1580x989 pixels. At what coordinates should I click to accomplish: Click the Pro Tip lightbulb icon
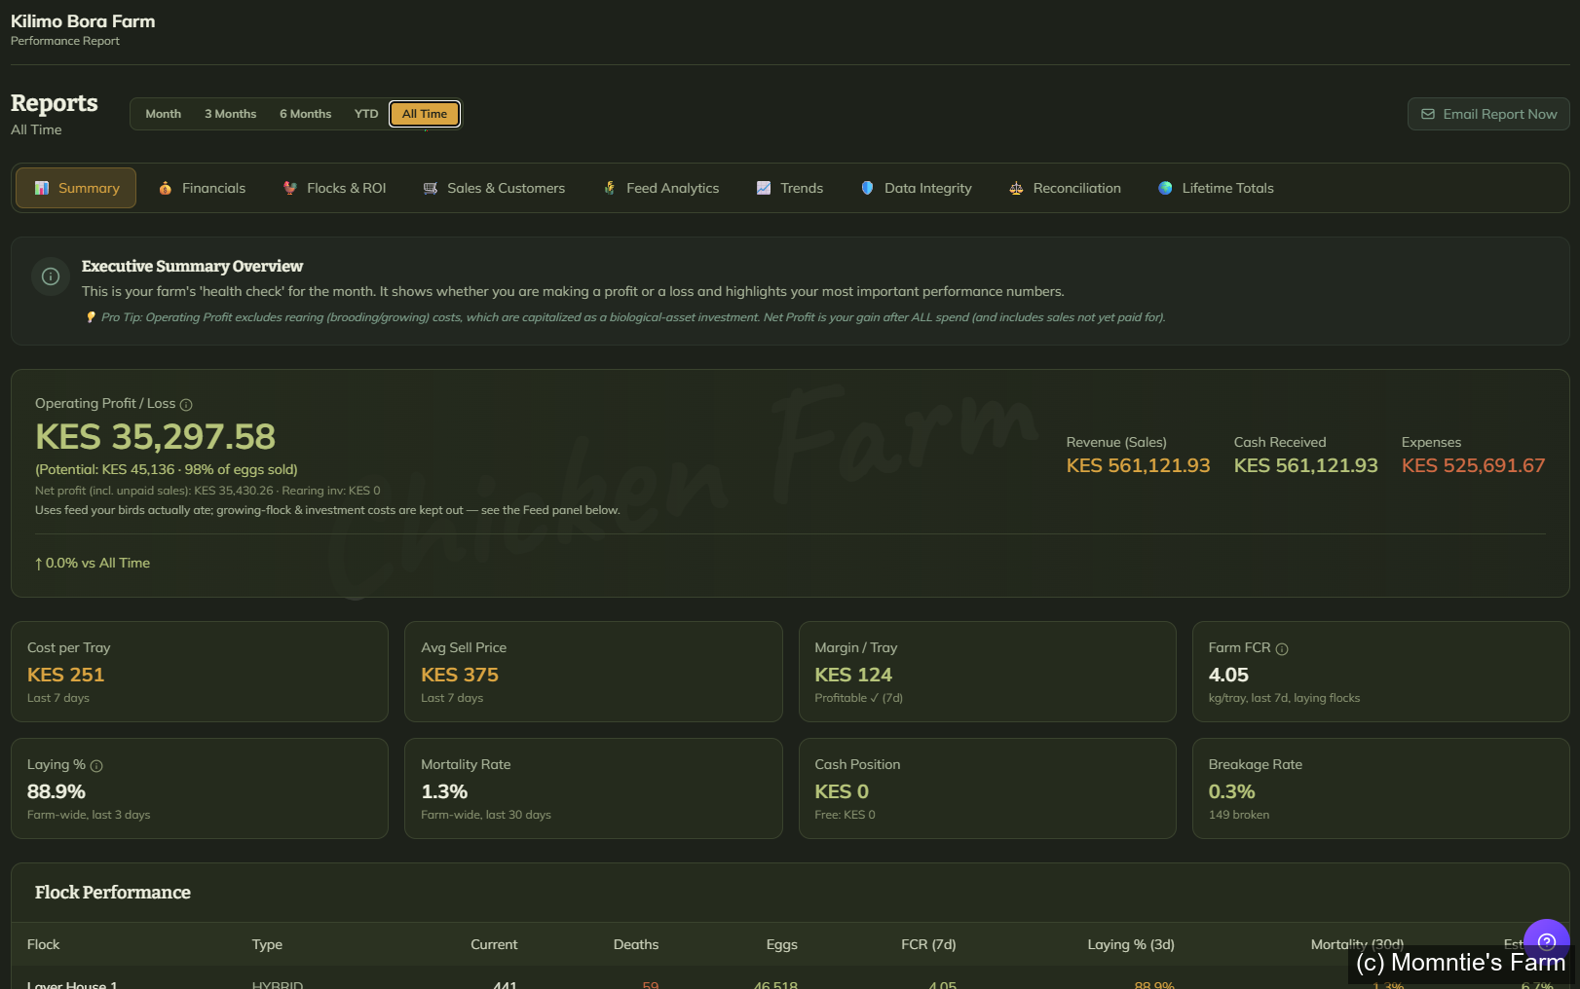(x=91, y=317)
